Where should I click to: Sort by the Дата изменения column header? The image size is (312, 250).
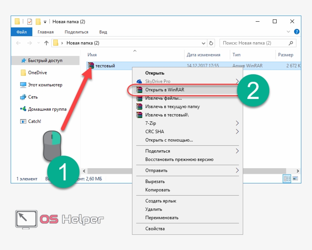click(204, 55)
